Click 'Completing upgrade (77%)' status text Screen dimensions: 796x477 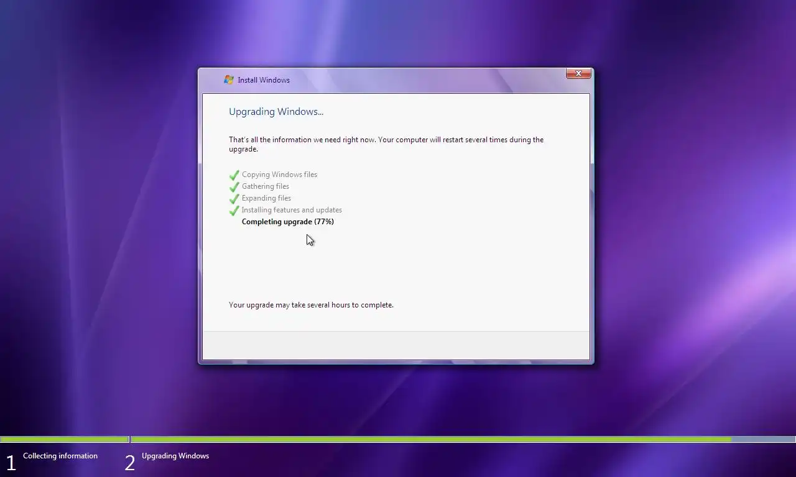pos(288,222)
